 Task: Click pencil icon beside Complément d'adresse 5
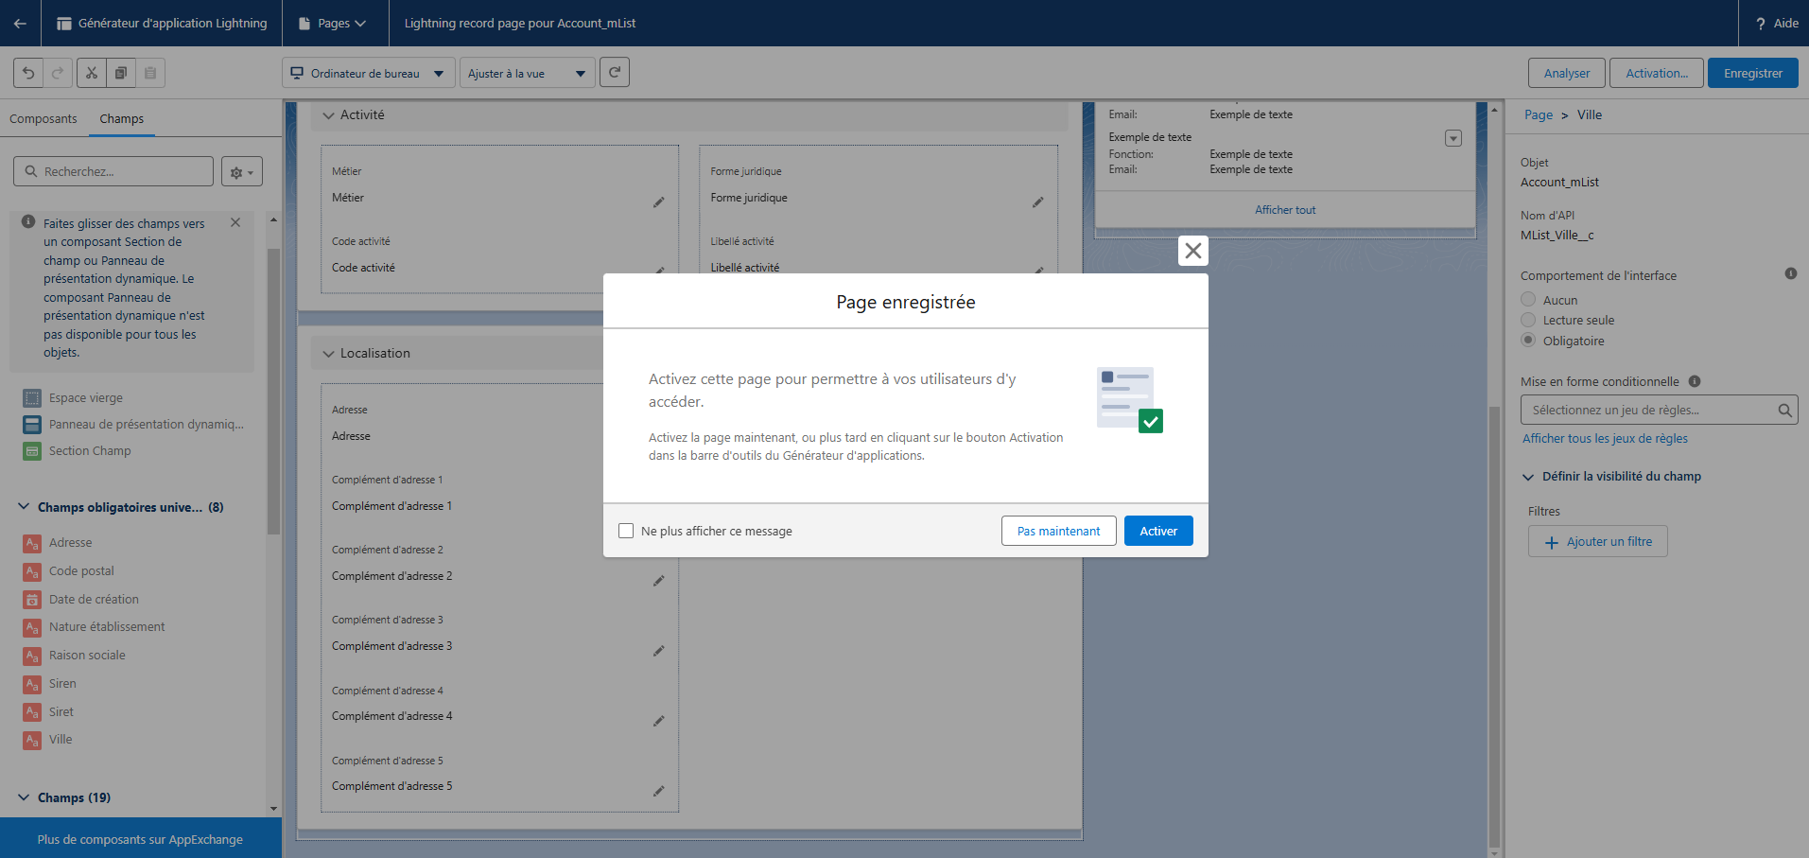pos(658,791)
